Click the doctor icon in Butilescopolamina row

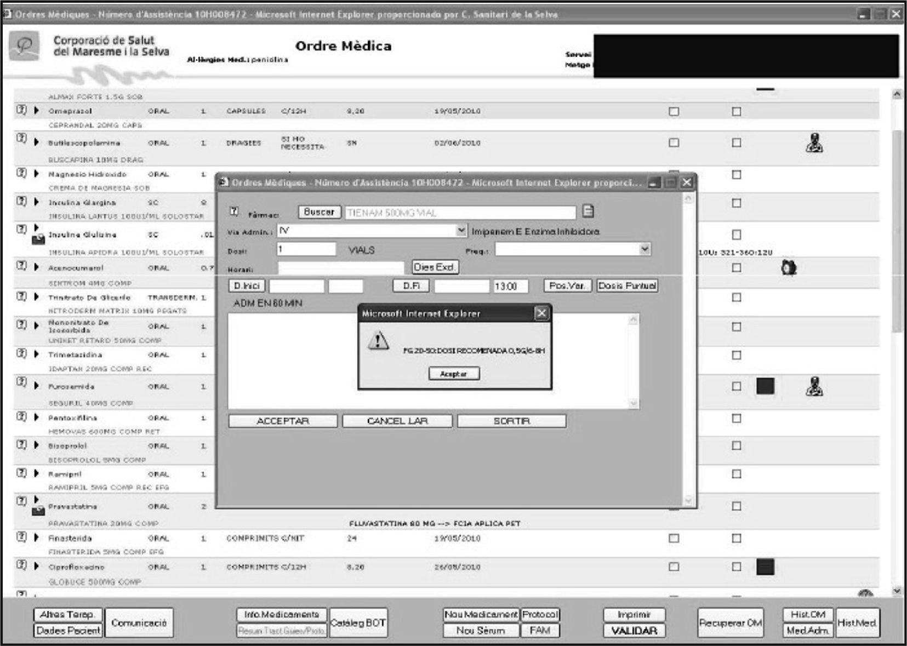[814, 143]
